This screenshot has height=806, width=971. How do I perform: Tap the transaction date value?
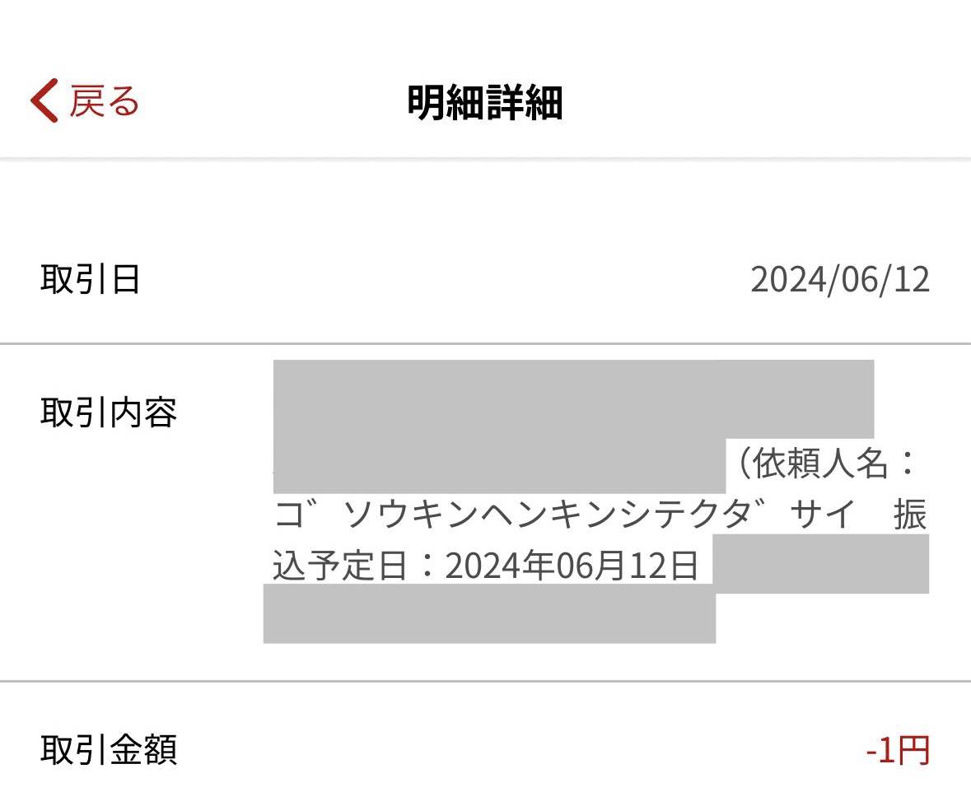click(842, 280)
